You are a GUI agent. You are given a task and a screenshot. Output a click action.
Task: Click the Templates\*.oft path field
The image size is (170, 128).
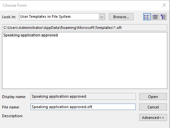point(84,28)
